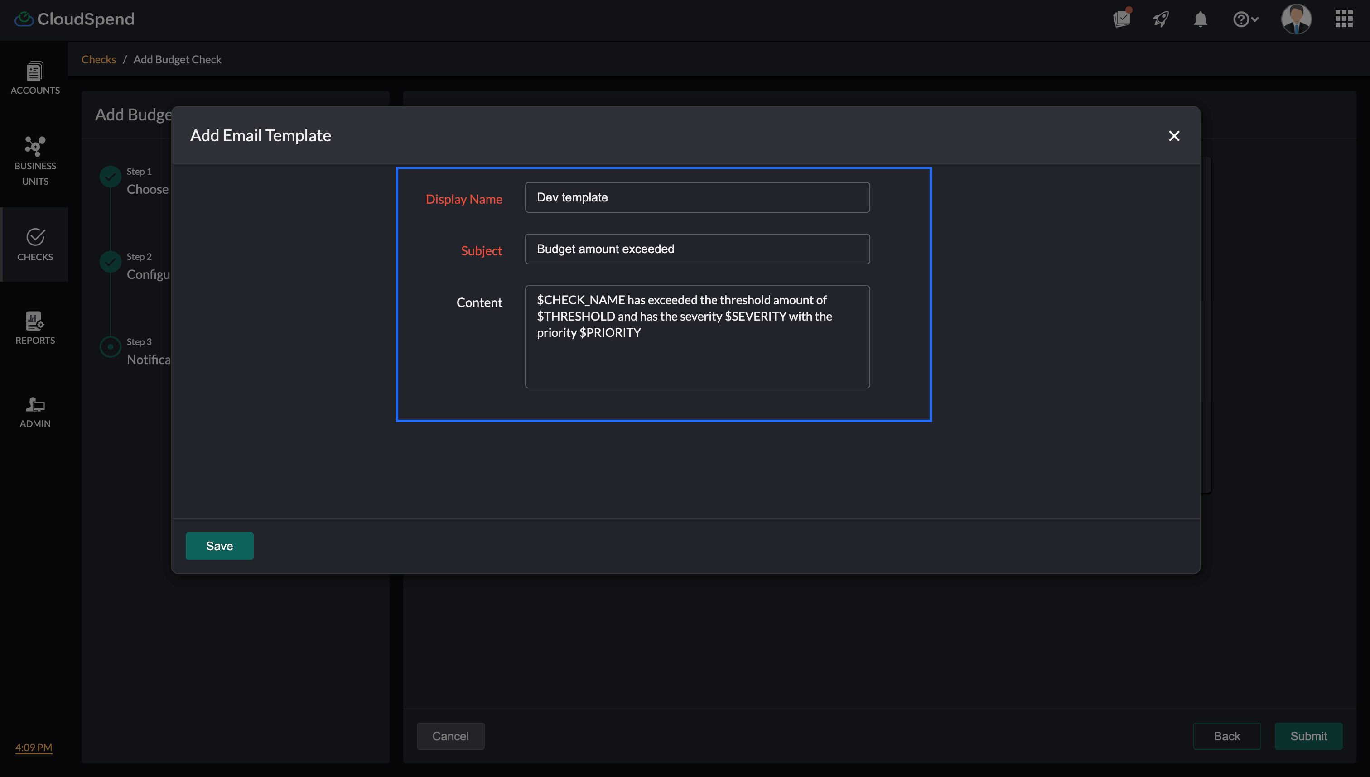
Task: Select the Step 1 completed check circle
Action: point(111,177)
